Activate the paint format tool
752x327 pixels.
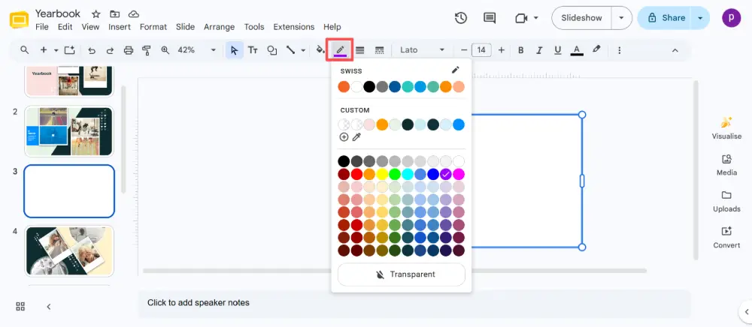[x=147, y=49]
